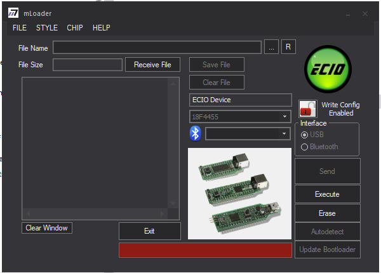The height and width of the screenshot is (273, 381).
Task: Click the Clear Window button
Action: coord(47,228)
